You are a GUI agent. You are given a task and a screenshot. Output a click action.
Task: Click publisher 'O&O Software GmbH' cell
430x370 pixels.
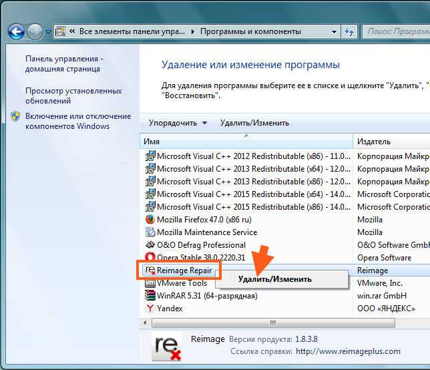pyautogui.click(x=393, y=245)
